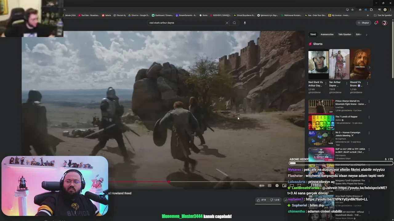
Task: Show more filter chips with arrow
Action: click(366, 35)
